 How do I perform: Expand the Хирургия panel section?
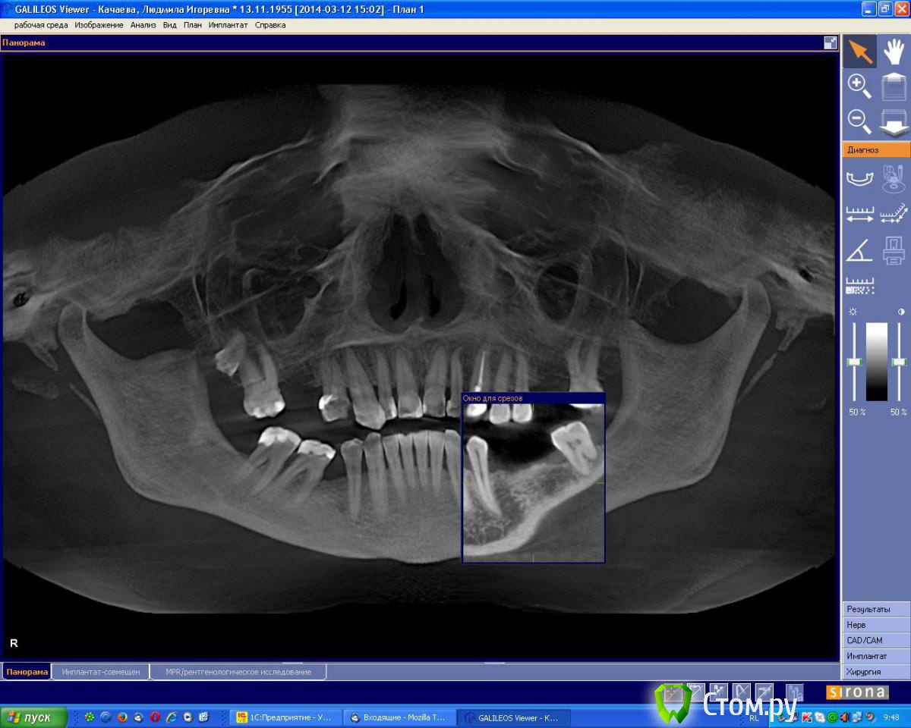click(x=876, y=672)
